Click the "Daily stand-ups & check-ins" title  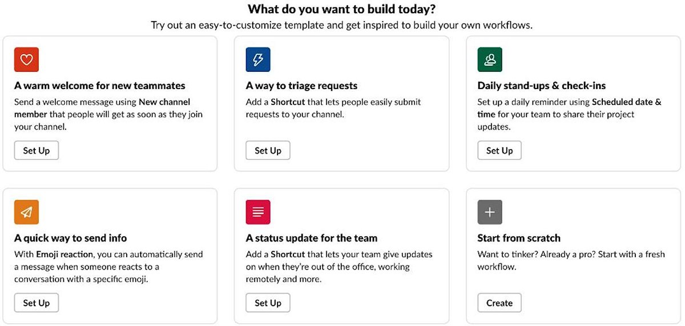tap(542, 86)
